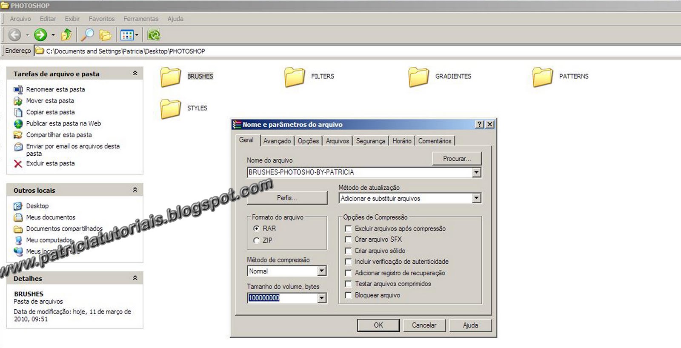Go up one folder level icon
This screenshot has width=681, height=348.
click(66, 35)
